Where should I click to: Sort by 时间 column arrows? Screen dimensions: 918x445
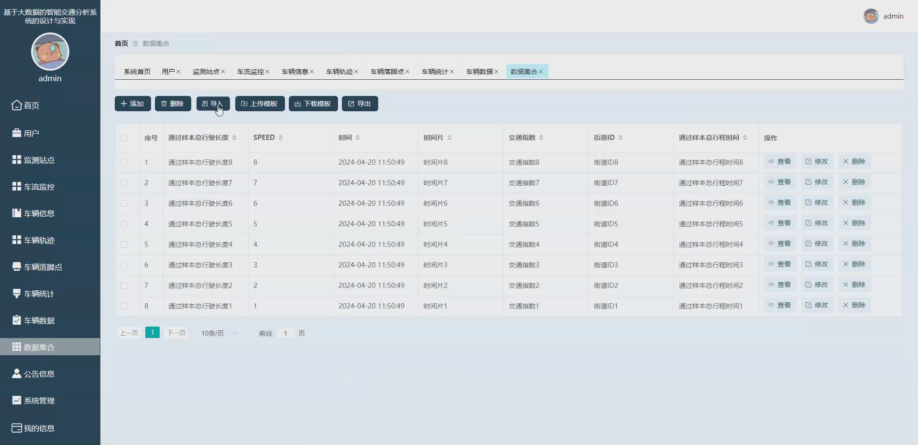[x=358, y=138]
